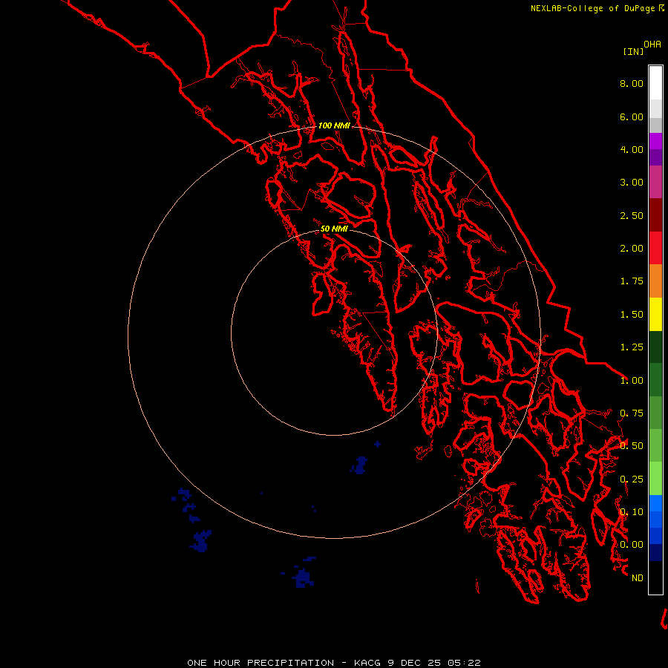Click the 100 NMI range ring label
Image resolution: width=668 pixels, height=668 pixels.
[334, 125]
